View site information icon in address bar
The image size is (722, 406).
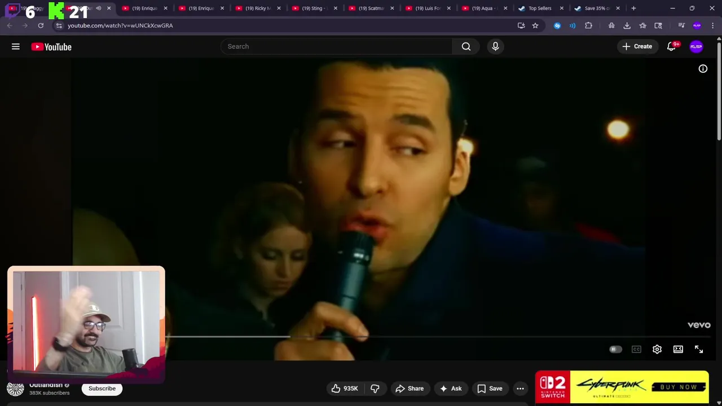click(59, 25)
